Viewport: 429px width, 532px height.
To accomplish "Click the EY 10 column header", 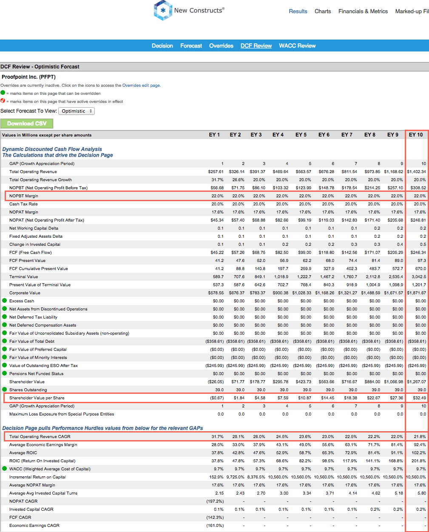I will coord(416,135).
